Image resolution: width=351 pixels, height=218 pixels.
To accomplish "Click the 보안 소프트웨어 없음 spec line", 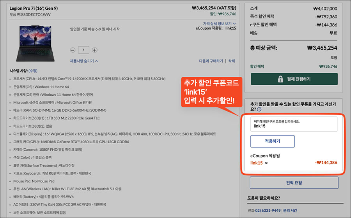I will [x=39, y=213].
